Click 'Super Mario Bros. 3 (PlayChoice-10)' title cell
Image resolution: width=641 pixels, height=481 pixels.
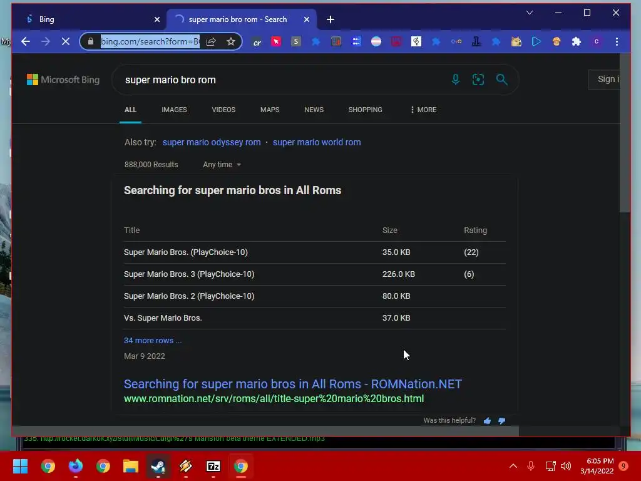click(x=189, y=274)
